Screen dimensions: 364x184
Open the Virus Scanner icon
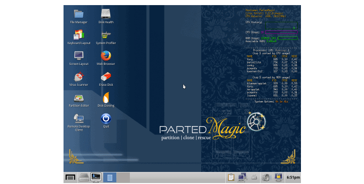pyautogui.click(x=79, y=79)
